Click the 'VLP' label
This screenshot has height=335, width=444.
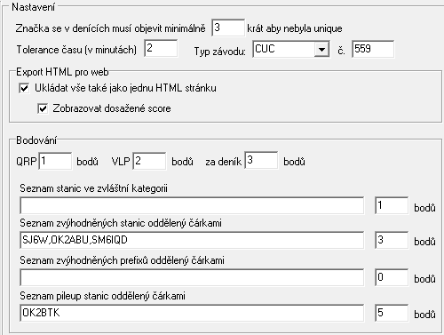(121, 162)
